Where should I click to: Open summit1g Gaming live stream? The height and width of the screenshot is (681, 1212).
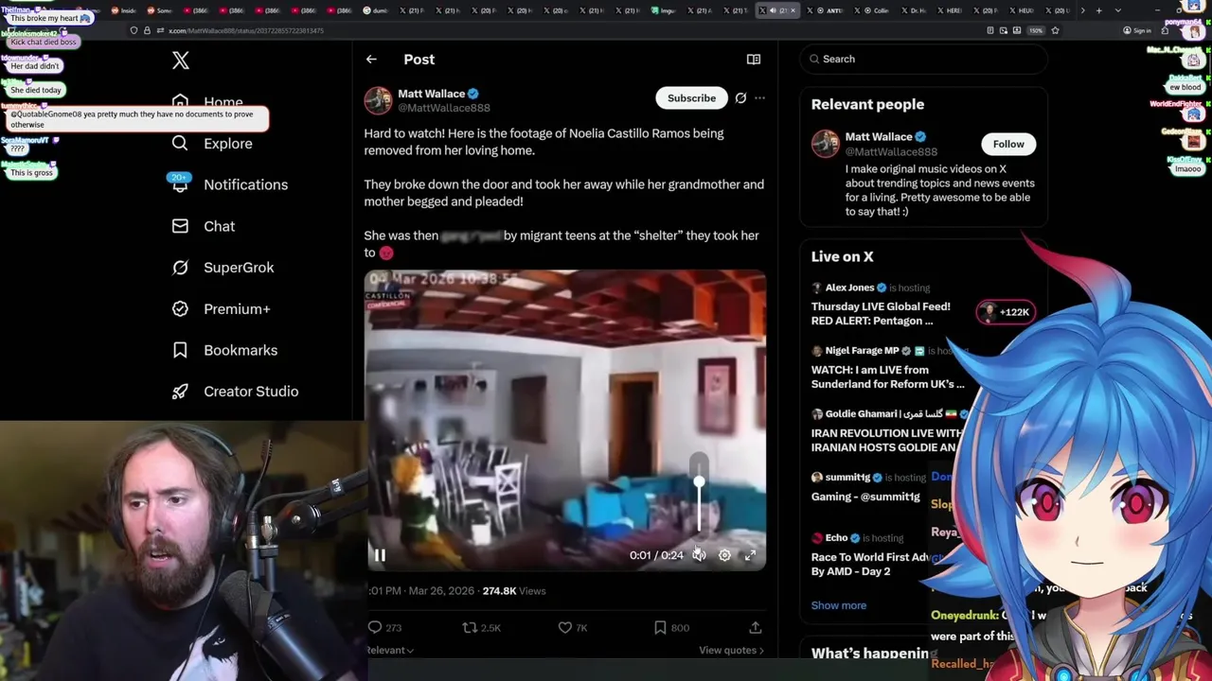pos(865,497)
